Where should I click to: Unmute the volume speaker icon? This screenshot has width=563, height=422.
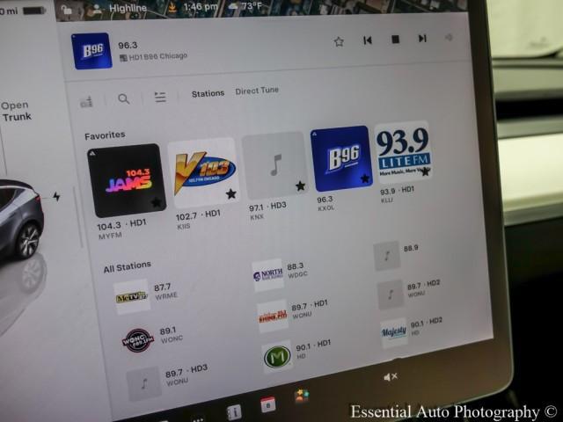click(x=391, y=377)
